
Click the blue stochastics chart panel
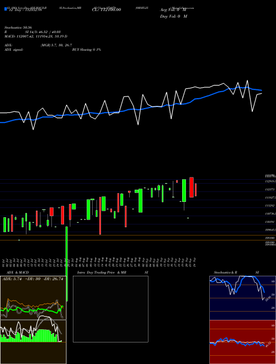242,298
